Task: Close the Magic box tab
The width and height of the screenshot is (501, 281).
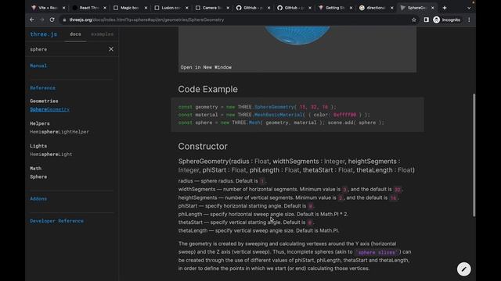Action: coord(146,8)
